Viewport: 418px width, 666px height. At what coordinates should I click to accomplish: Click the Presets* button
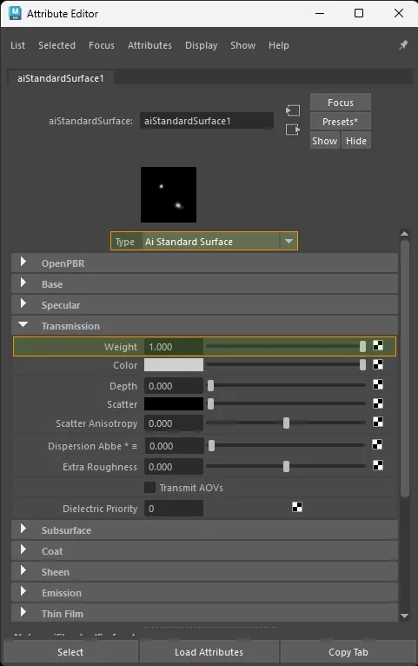(x=341, y=122)
